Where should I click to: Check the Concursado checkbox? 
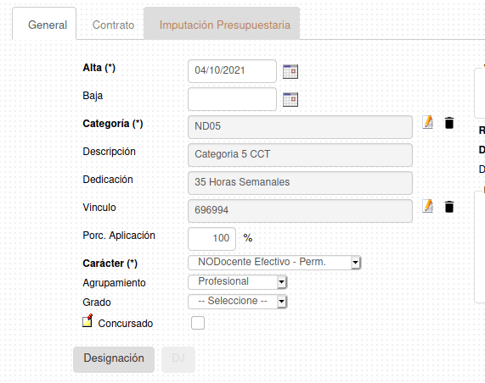pyautogui.click(x=198, y=323)
